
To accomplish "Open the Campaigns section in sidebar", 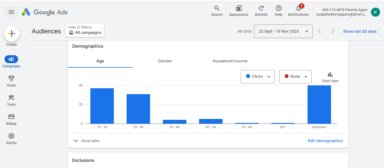I will (x=11, y=61).
